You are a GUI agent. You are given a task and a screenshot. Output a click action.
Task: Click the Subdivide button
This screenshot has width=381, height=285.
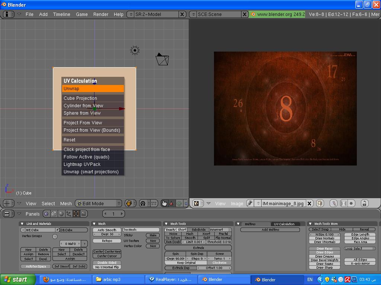[x=199, y=229]
